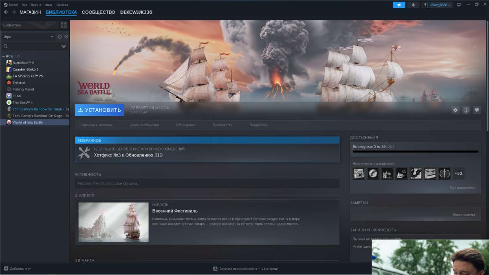Switch to Big Picture mode monitor icon
Screen dimensions: 489x275
pyautogui.click(x=458, y=5)
